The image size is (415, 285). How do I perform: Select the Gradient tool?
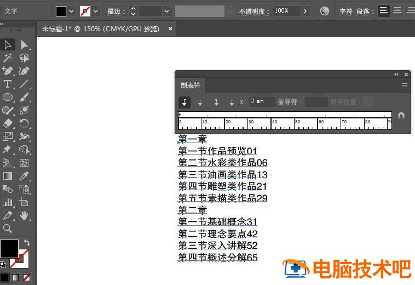click(8, 176)
